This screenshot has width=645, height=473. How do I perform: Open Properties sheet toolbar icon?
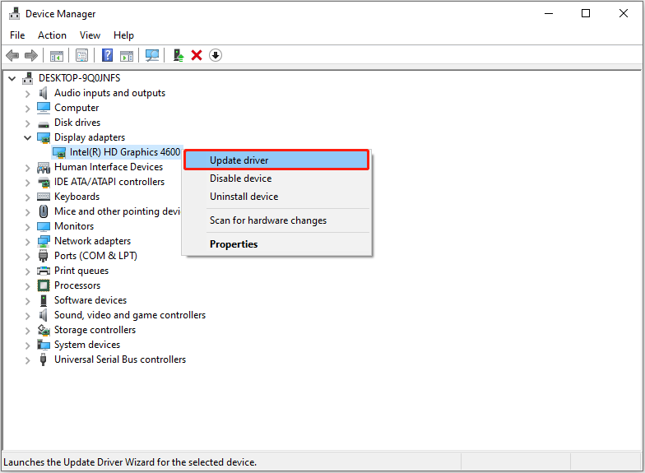pos(82,56)
